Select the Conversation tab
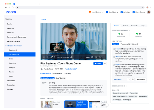Screen dimensions: 154x110 click(x=46, y=74)
